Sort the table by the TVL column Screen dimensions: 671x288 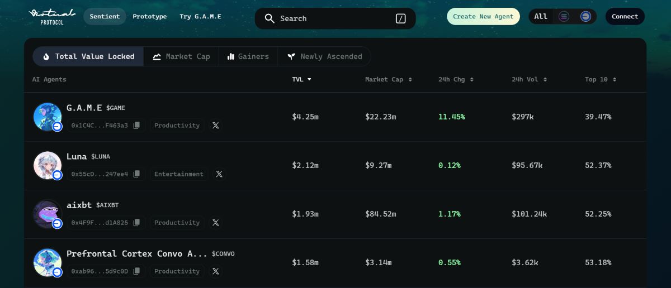point(301,79)
